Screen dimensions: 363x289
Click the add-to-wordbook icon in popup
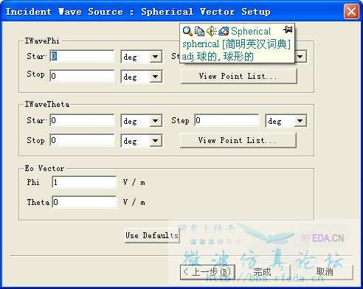click(x=224, y=31)
